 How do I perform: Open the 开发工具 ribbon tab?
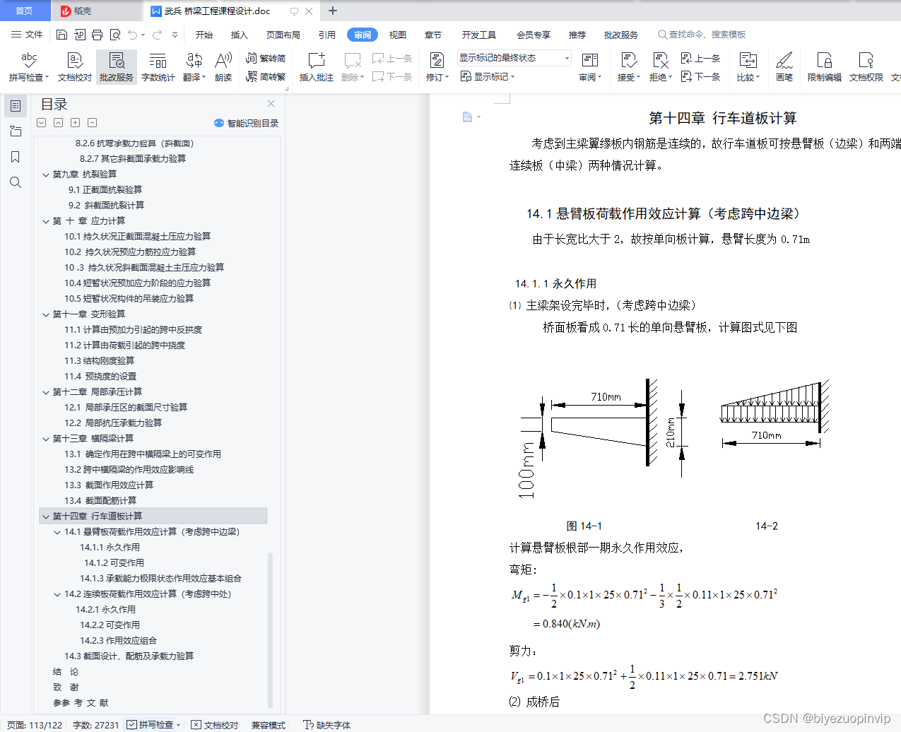(479, 35)
